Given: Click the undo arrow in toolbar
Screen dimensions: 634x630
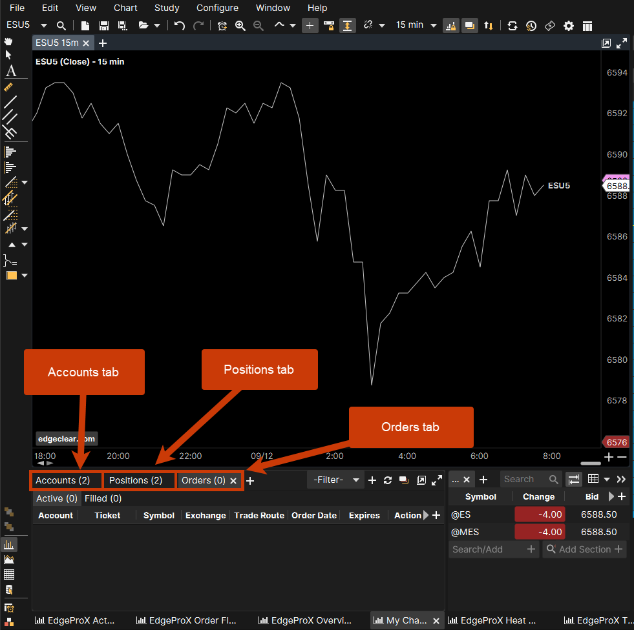Looking at the screenshot, I should click(180, 25).
